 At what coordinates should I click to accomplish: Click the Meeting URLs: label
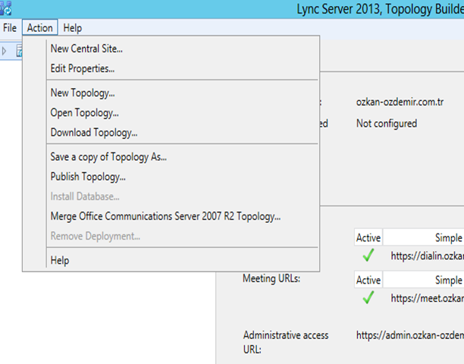pos(271,278)
